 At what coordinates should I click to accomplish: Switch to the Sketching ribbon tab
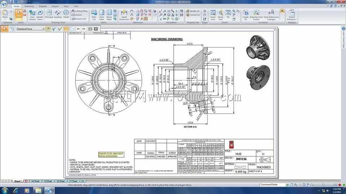(x=29, y=6)
